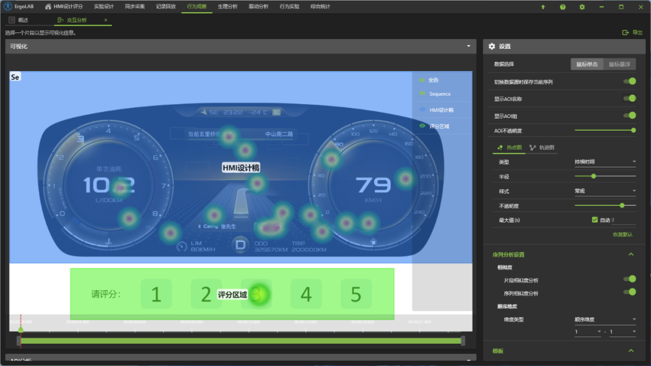Close the 交互分析 tab
Viewport: 651px width, 366px height.
pos(105,20)
